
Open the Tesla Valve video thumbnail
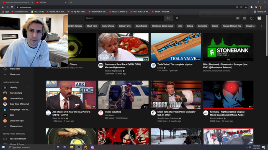click(x=176, y=47)
